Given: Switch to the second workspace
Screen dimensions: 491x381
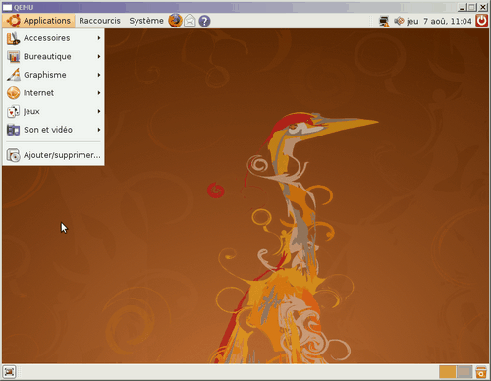Looking at the screenshot, I should pyautogui.click(x=464, y=372).
